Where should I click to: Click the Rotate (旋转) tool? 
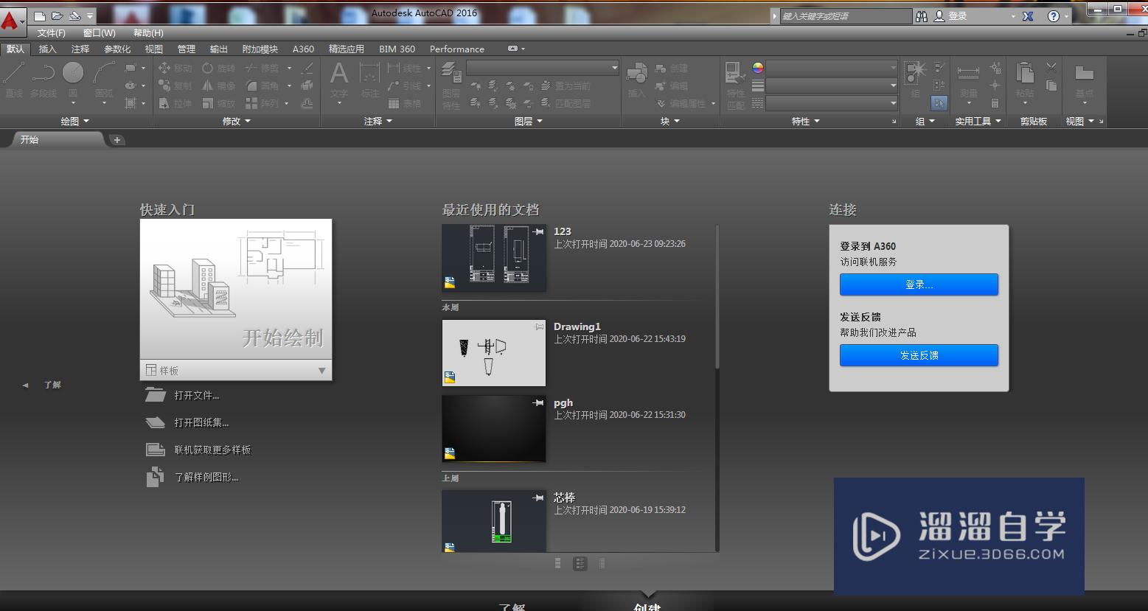pos(219,68)
